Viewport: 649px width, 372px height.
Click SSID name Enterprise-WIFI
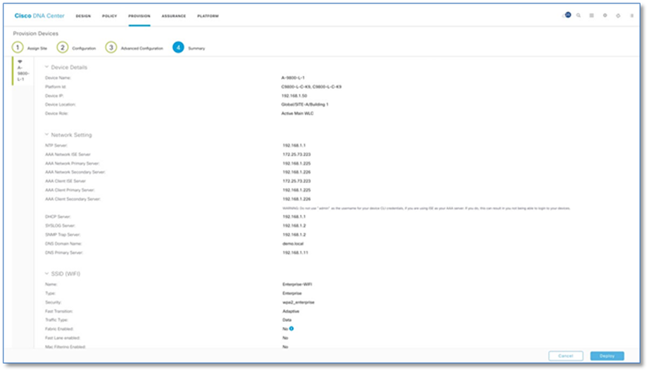[297, 285]
